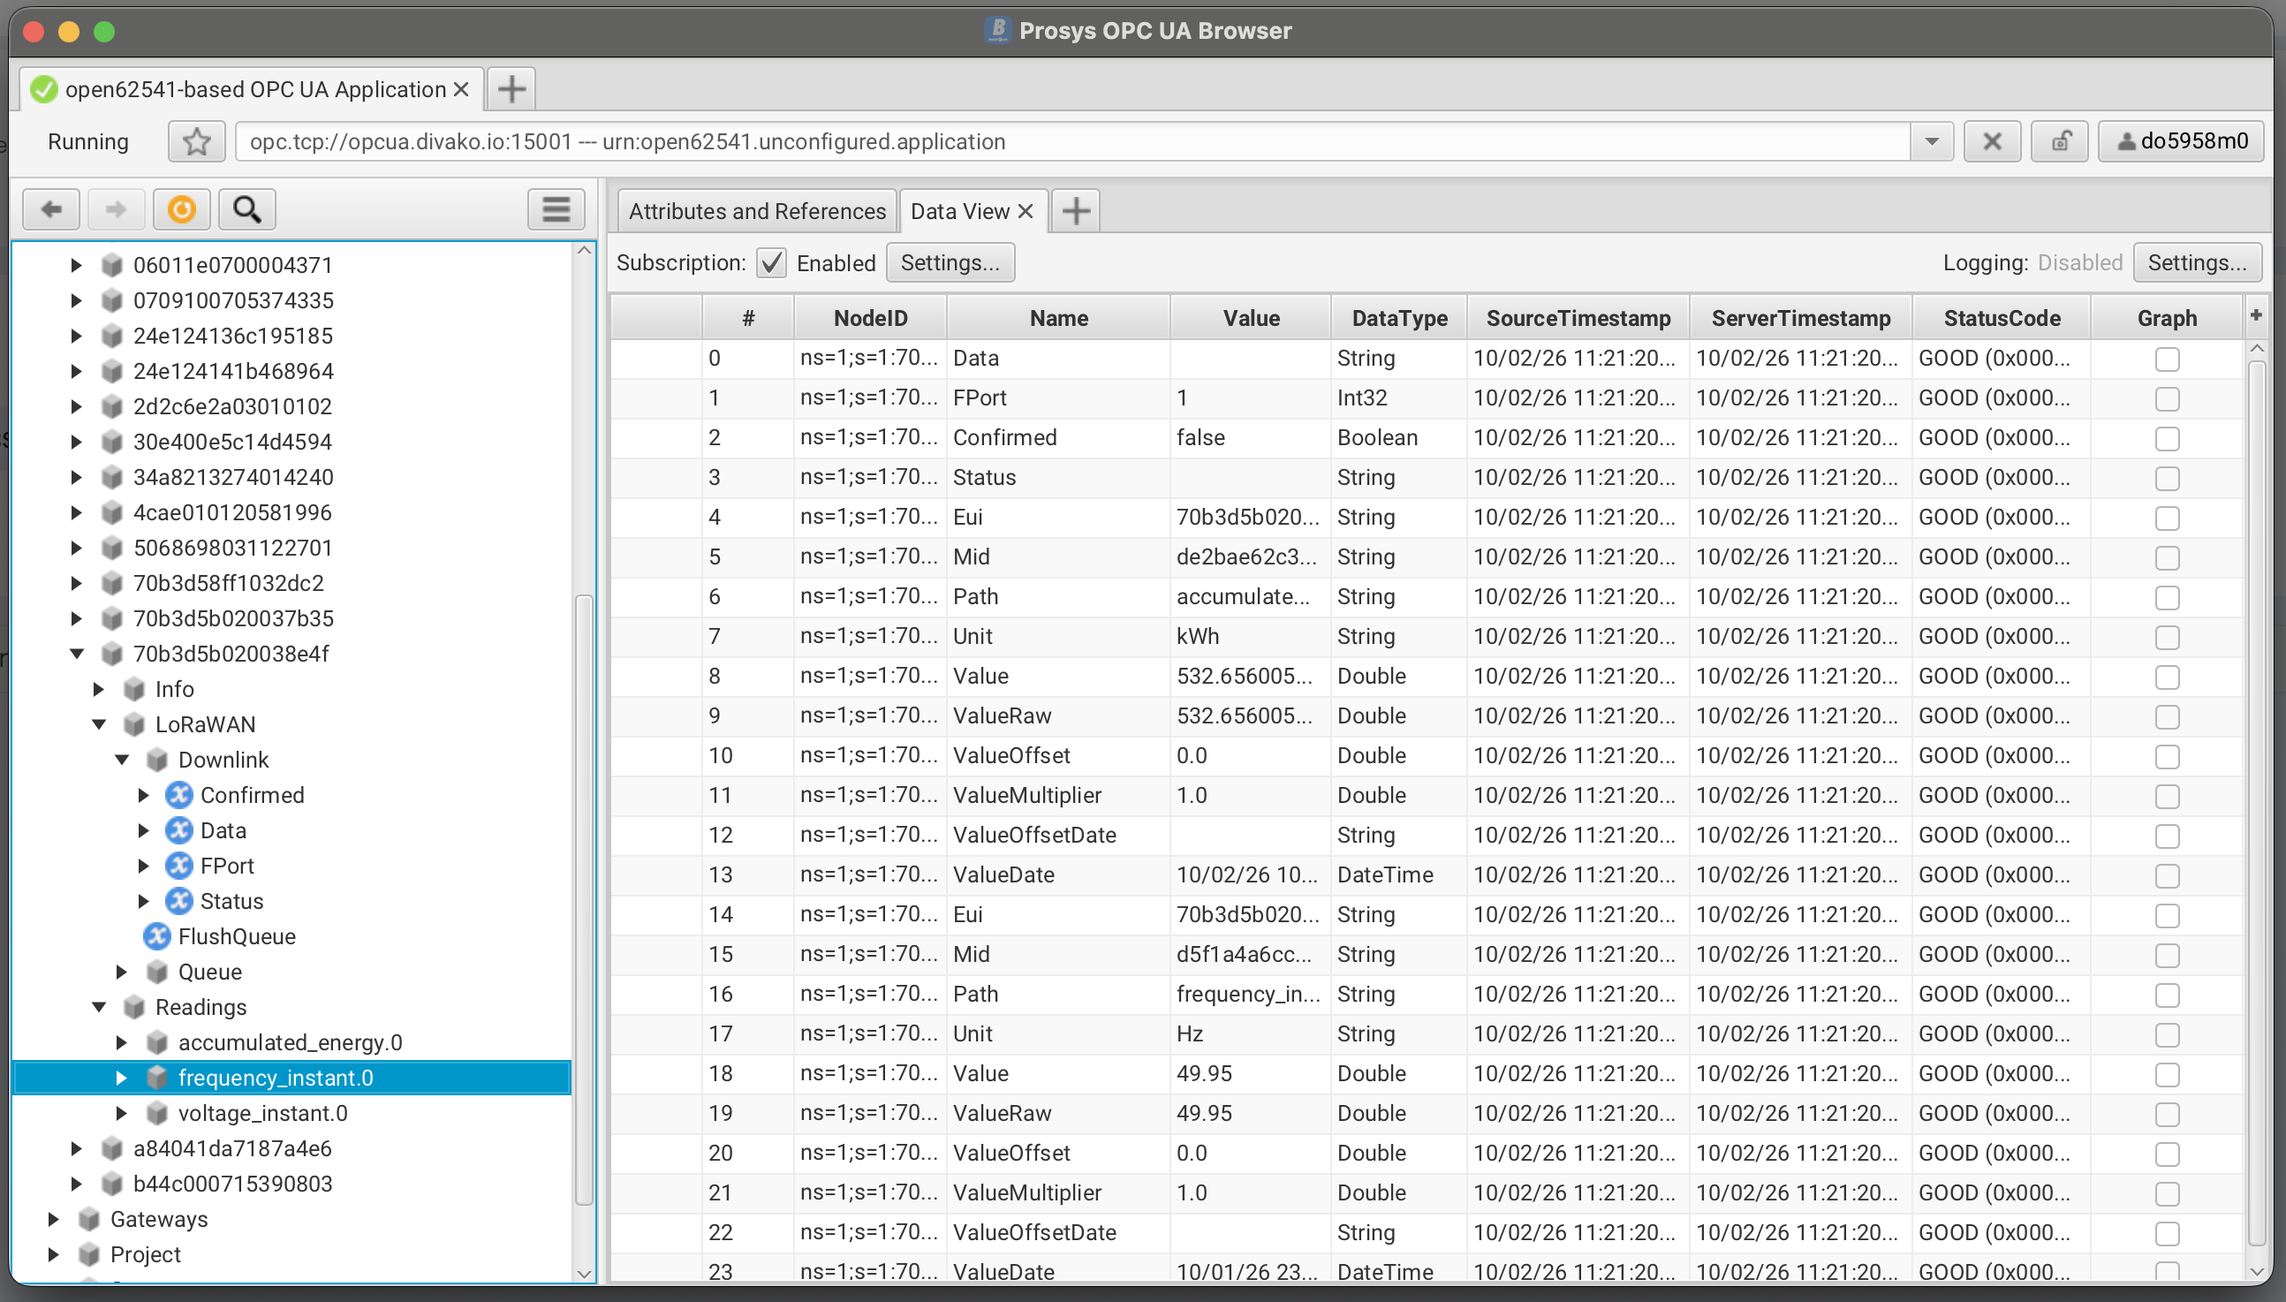2286x1302 pixels.
Task: Check Graph box for row 0 Data
Action: point(2167,359)
